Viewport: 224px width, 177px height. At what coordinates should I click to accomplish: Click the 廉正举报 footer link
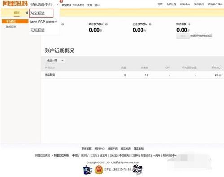click(x=139, y=149)
